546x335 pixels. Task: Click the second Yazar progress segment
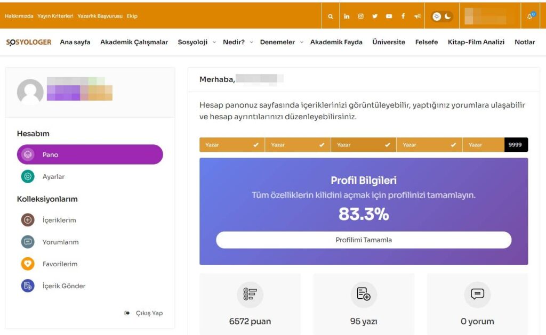(x=298, y=145)
